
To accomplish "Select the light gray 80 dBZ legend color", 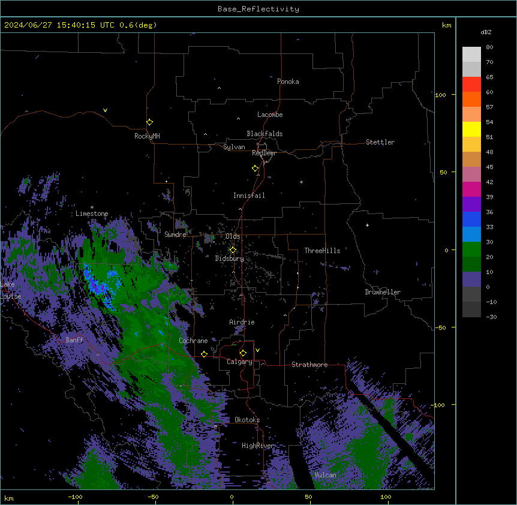I will (471, 55).
